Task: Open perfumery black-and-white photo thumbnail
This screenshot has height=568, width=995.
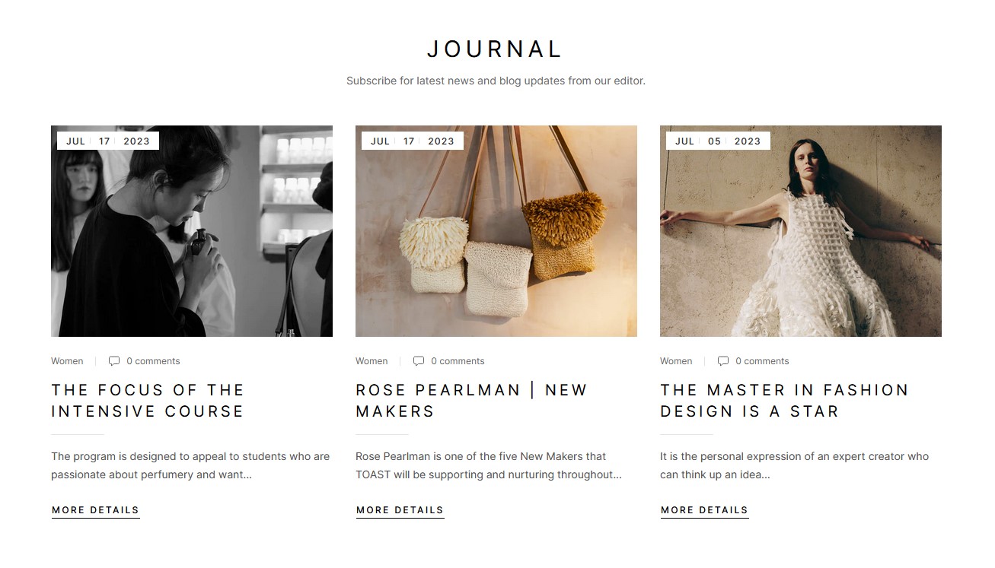Action: [192, 231]
